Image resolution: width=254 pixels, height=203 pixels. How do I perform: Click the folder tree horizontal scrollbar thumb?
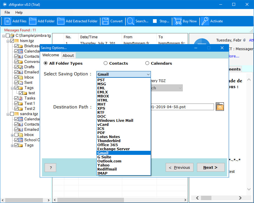pyautogui.click(x=24, y=200)
